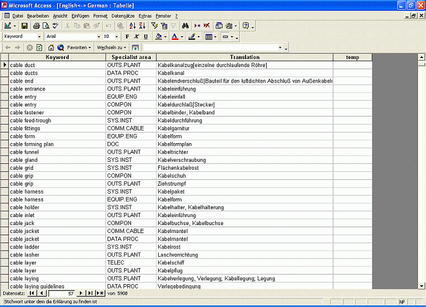
Task: Open the Keyword field selector dropdown
Action: pyautogui.click(x=40, y=37)
